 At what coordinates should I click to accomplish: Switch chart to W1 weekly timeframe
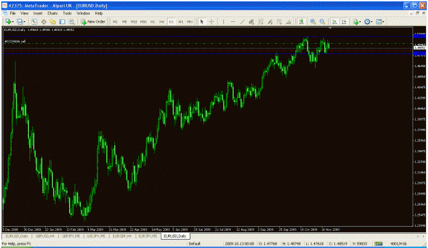180,21
